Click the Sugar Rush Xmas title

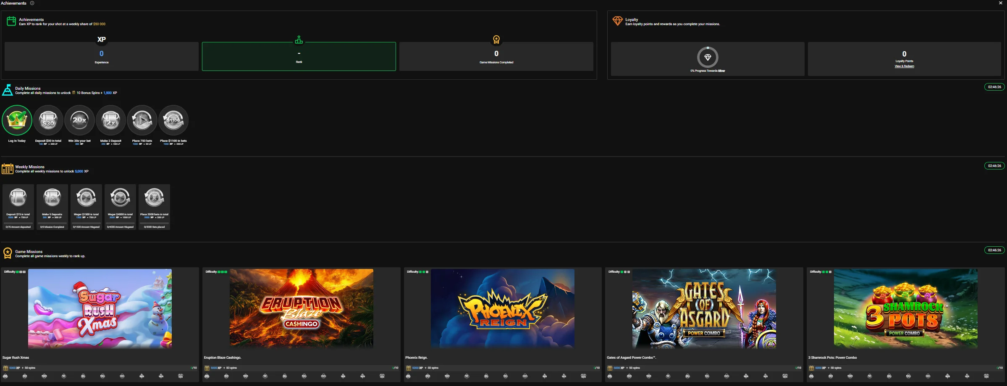[16, 358]
